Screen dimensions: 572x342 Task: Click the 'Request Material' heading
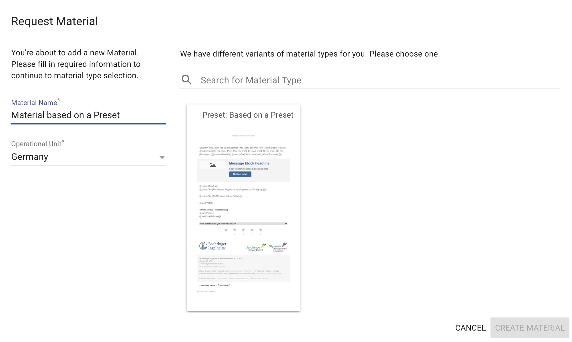click(x=54, y=21)
